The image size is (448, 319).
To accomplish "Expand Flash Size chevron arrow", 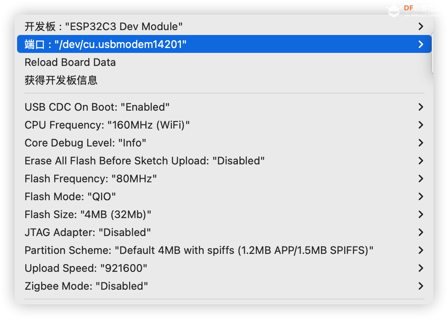I will (421, 214).
